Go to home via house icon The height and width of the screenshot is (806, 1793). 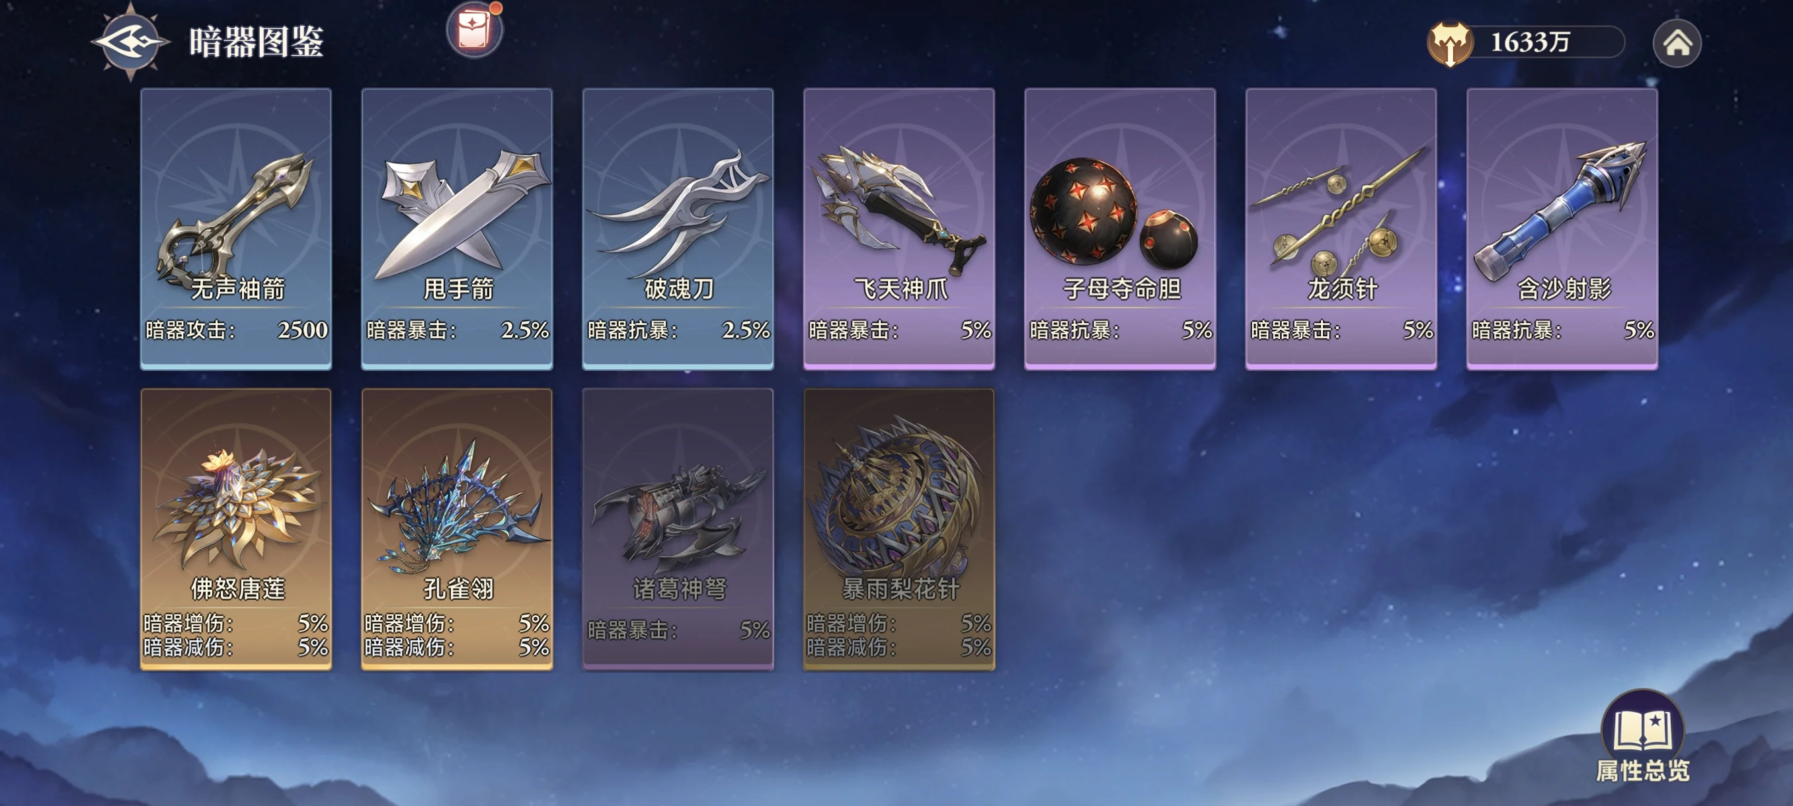pyautogui.click(x=1677, y=43)
